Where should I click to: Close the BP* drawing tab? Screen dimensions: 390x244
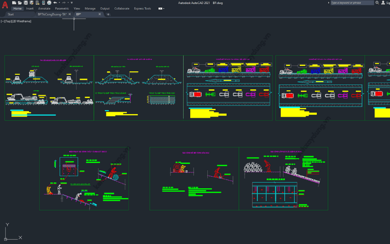pyautogui.click(x=100, y=14)
